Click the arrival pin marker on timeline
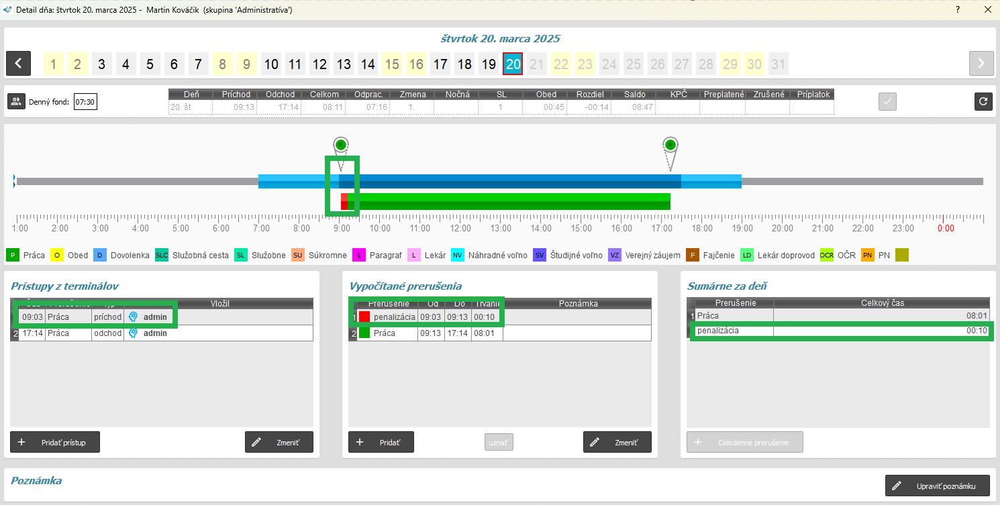The height and width of the screenshot is (505, 1000). coord(340,145)
